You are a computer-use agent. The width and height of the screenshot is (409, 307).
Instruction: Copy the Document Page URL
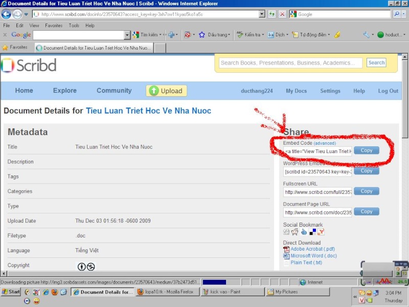pyautogui.click(x=366, y=211)
